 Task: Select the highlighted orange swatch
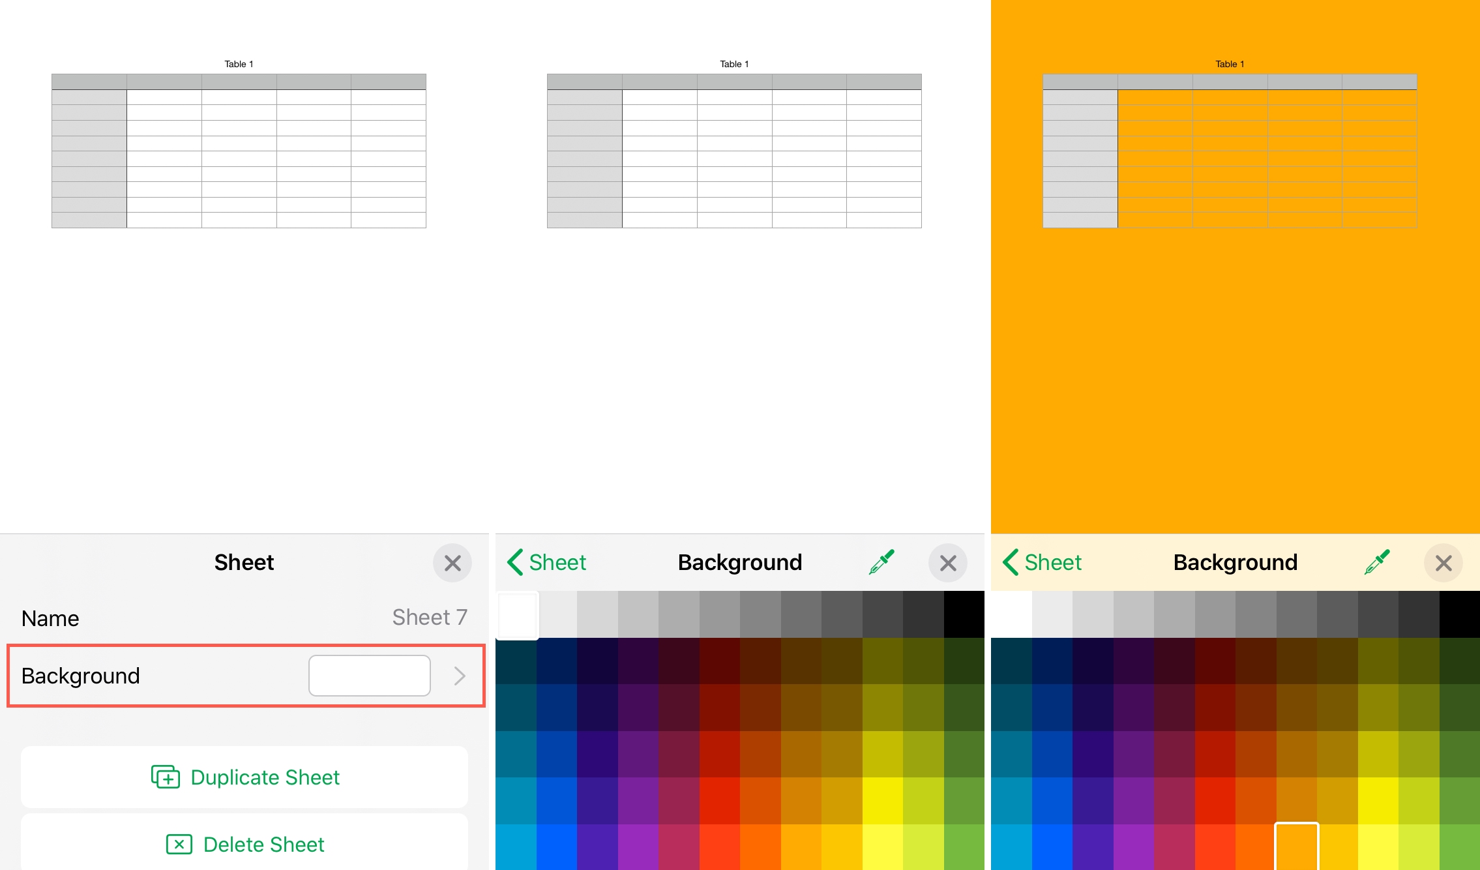[1297, 848]
